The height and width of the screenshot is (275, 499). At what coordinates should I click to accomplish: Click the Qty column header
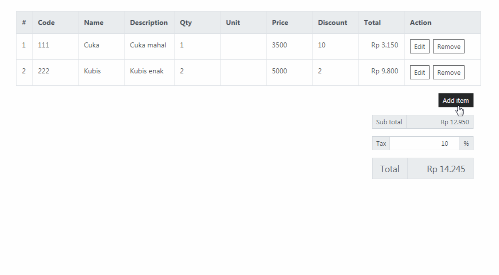tap(186, 22)
